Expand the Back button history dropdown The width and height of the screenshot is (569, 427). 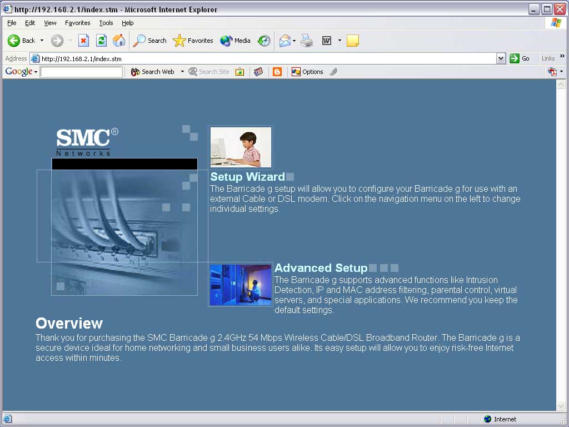pyautogui.click(x=42, y=41)
